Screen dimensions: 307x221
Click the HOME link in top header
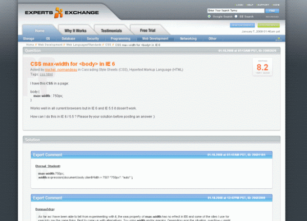[x=276, y=5]
